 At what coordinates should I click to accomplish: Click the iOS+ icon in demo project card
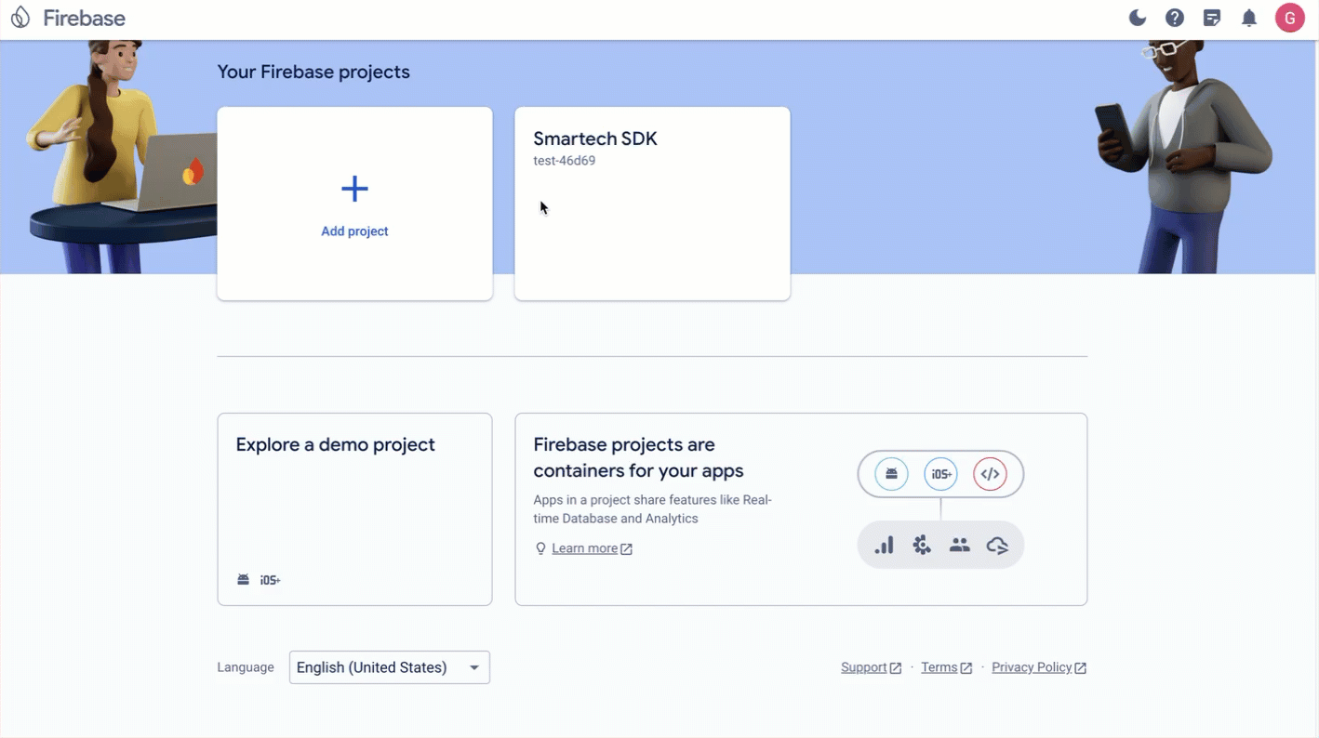pos(270,580)
